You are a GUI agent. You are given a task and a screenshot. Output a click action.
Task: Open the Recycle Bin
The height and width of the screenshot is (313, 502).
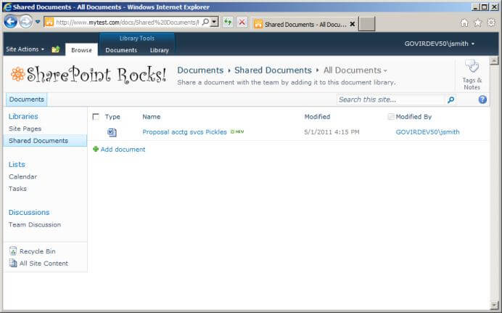[37, 251]
